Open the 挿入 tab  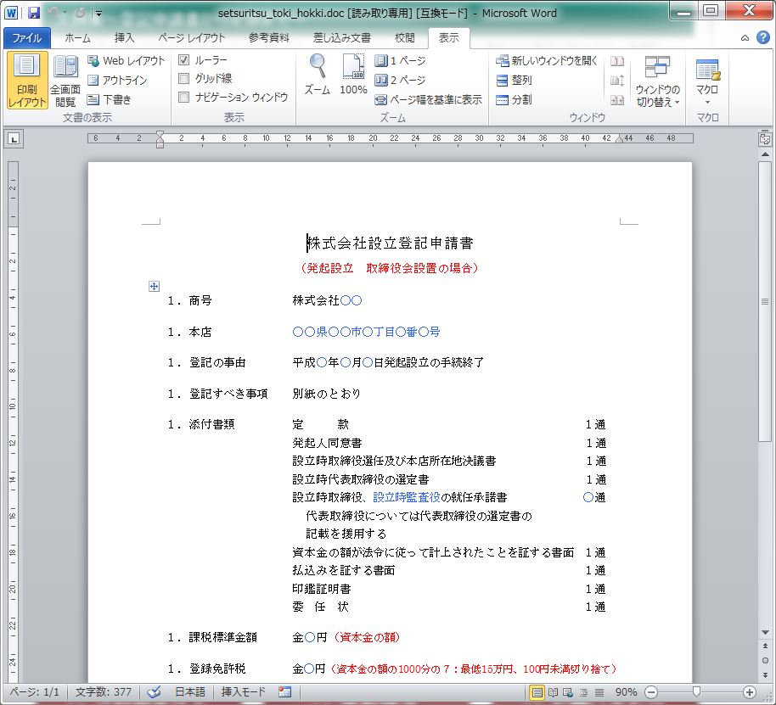pos(124,37)
